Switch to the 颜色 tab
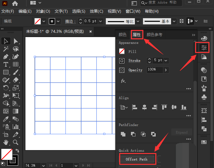The image size is (214, 168). [x=122, y=34]
